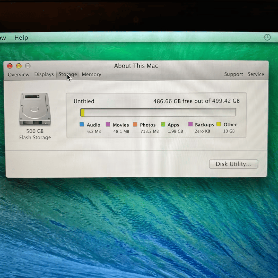This screenshot has width=278, height=278.
Task: Click the '1.99 GB' Apps value
Action: pyautogui.click(x=175, y=131)
